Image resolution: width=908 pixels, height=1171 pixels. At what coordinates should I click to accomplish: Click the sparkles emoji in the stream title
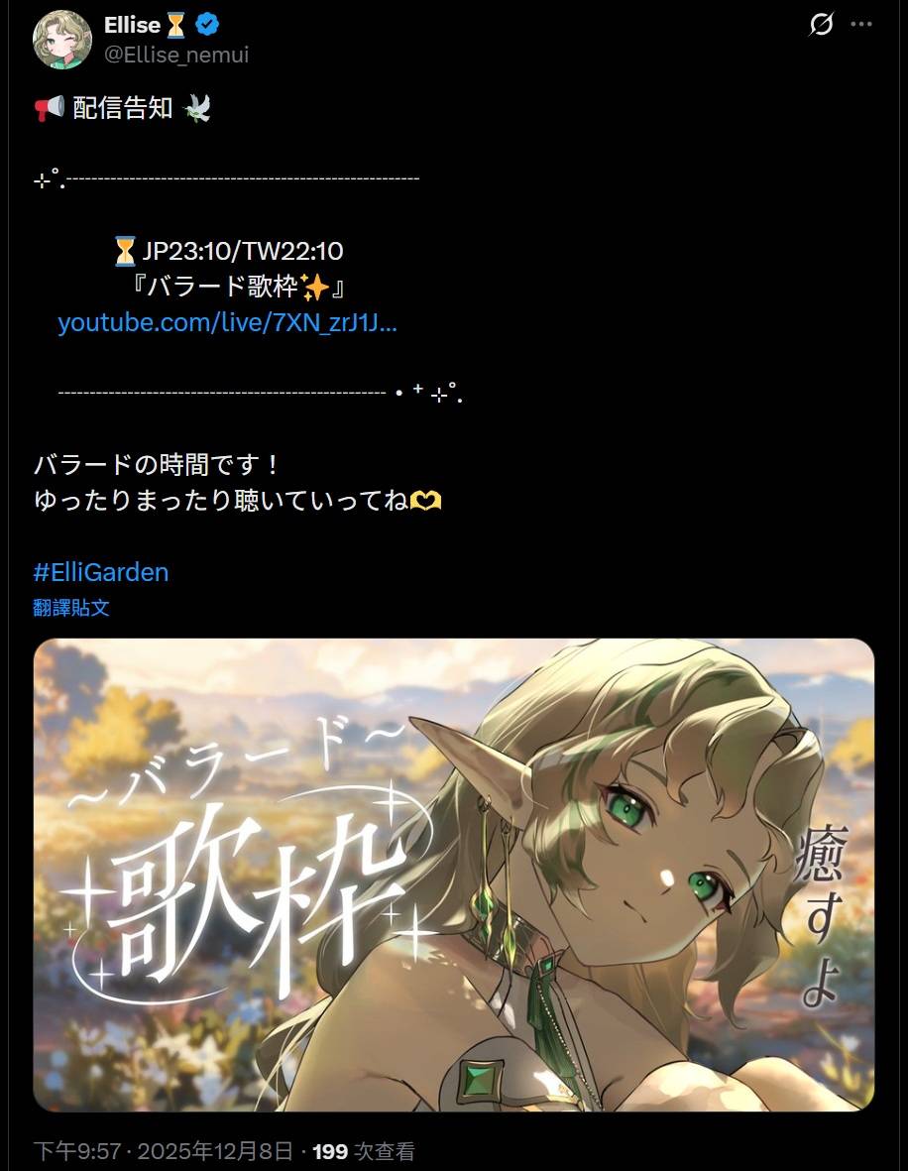click(x=314, y=287)
